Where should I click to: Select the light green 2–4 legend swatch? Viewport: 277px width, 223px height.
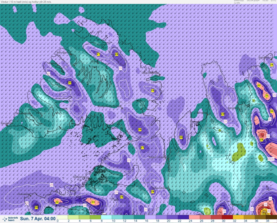pyautogui.click(x=73, y=217)
